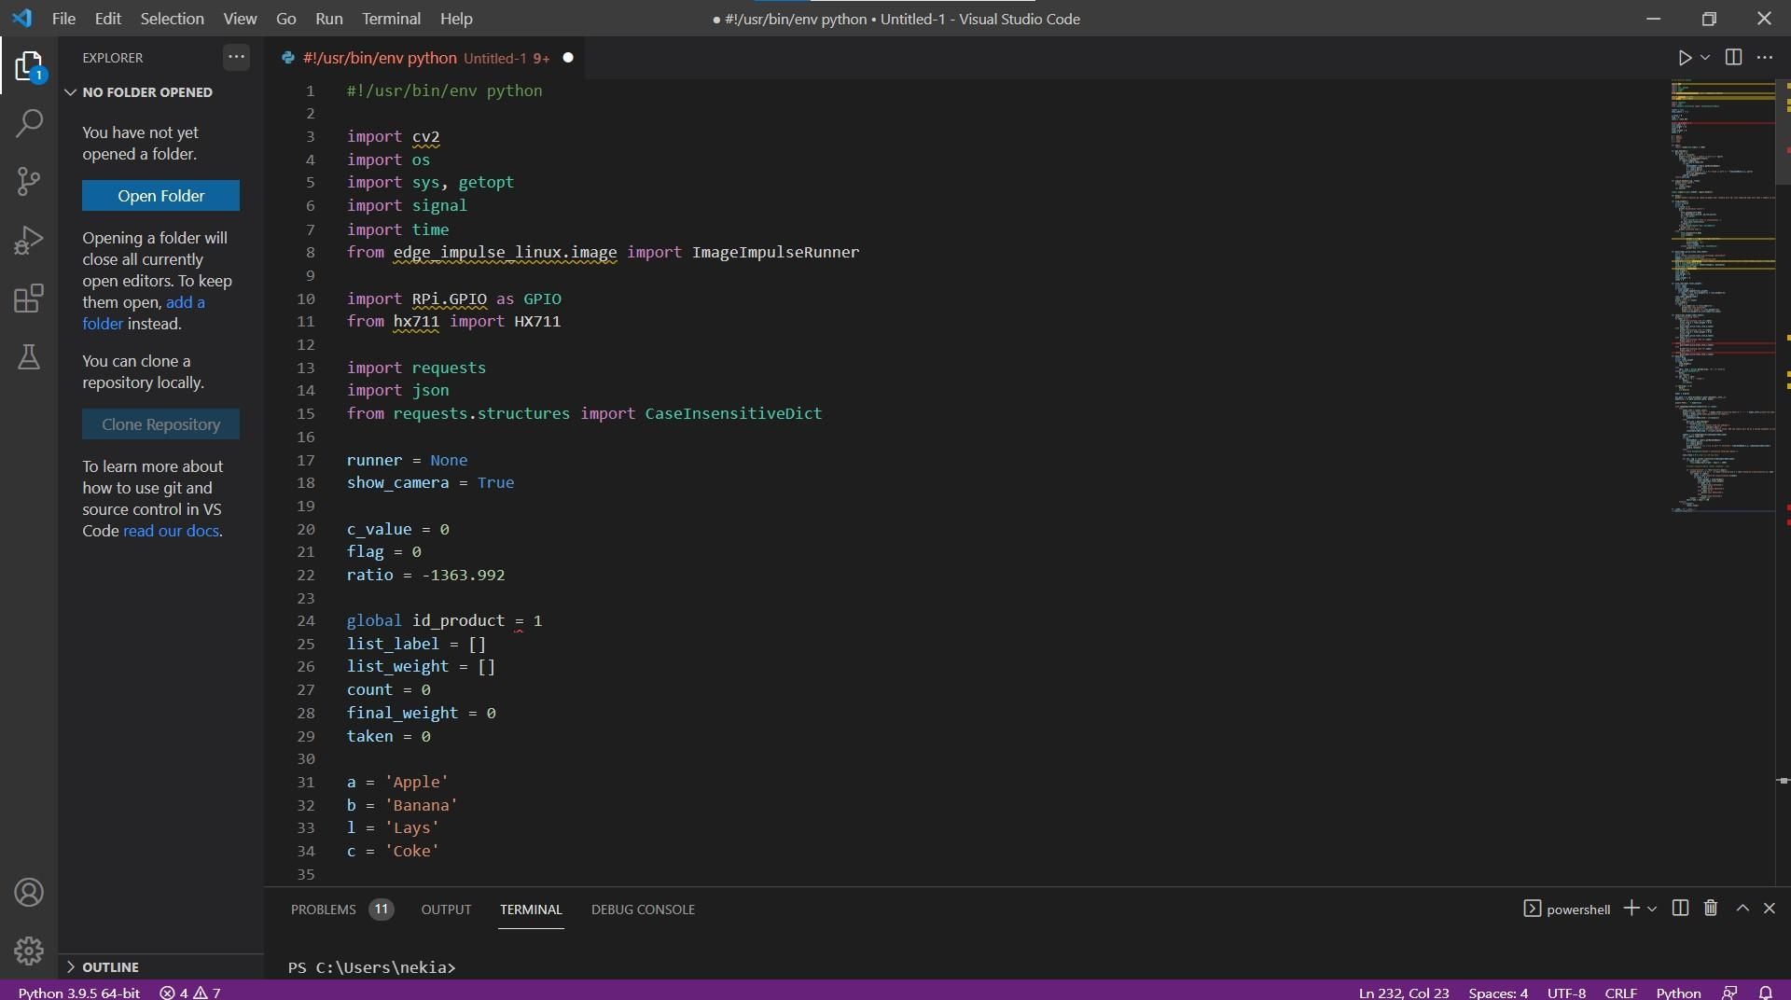Click the Open Folder button
This screenshot has width=1791, height=1000.
(x=160, y=196)
